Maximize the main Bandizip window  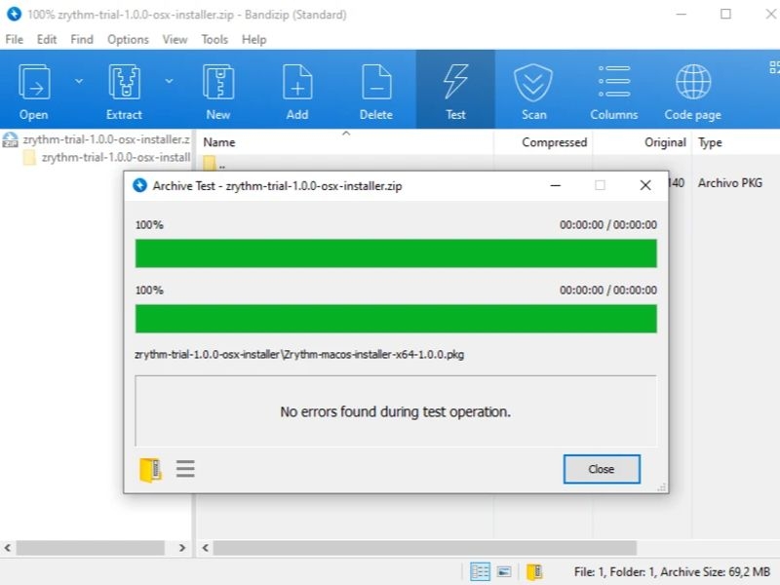coord(725,14)
